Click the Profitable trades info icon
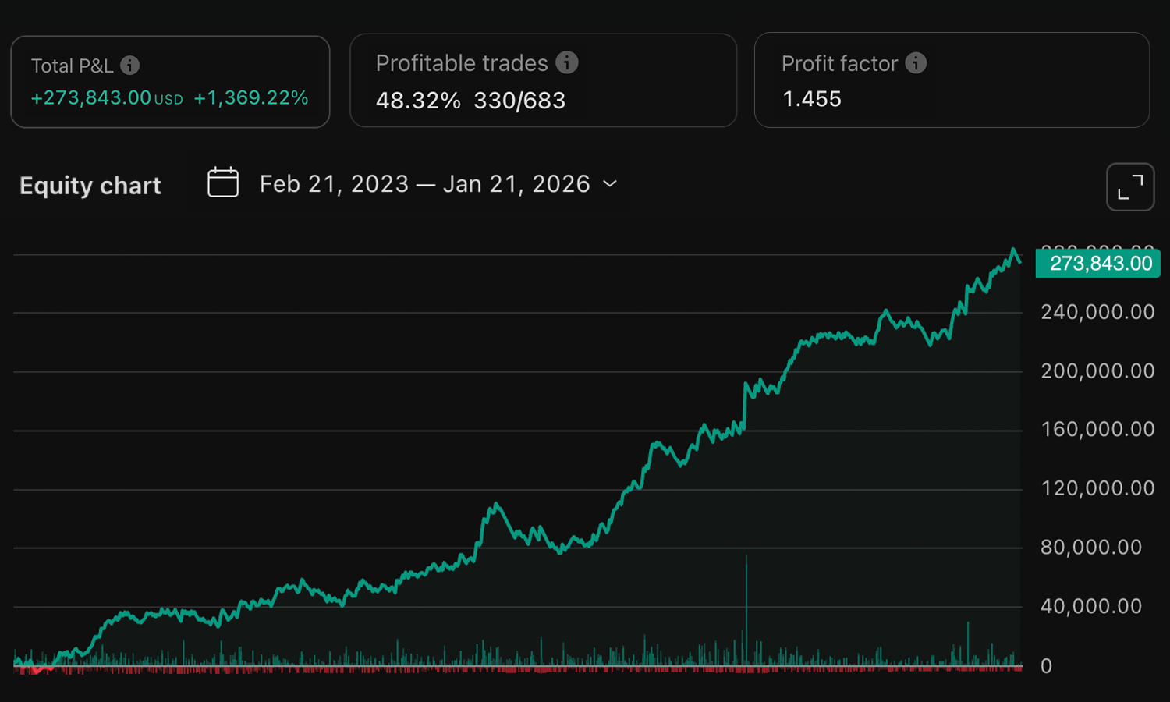1170x702 pixels. click(x=567, y=63)
